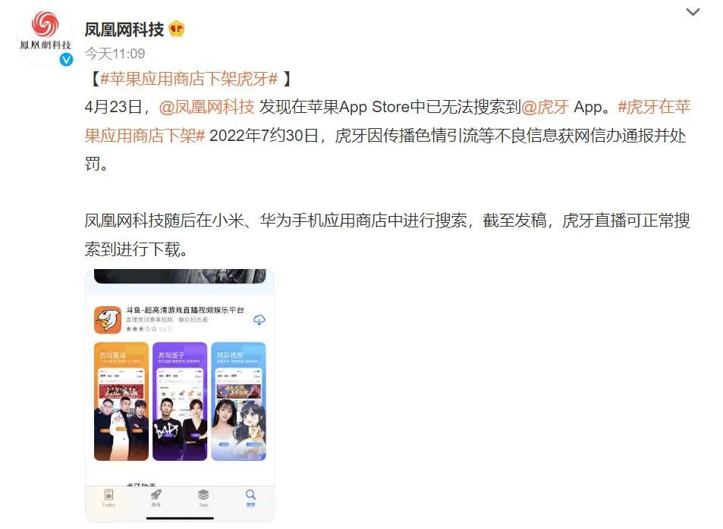Open the 凤凰网科技 username link
Viewport: 723px width, 529px height.
click(x=124, y=30)
